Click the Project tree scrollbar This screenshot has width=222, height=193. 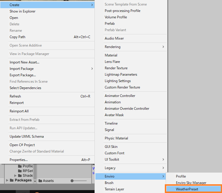pyautogui.click(x=35, y=172)
